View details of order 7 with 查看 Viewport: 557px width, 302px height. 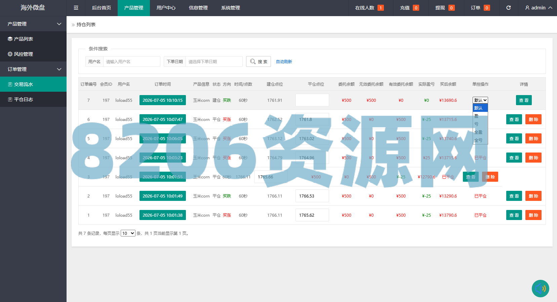pos(524,100)
